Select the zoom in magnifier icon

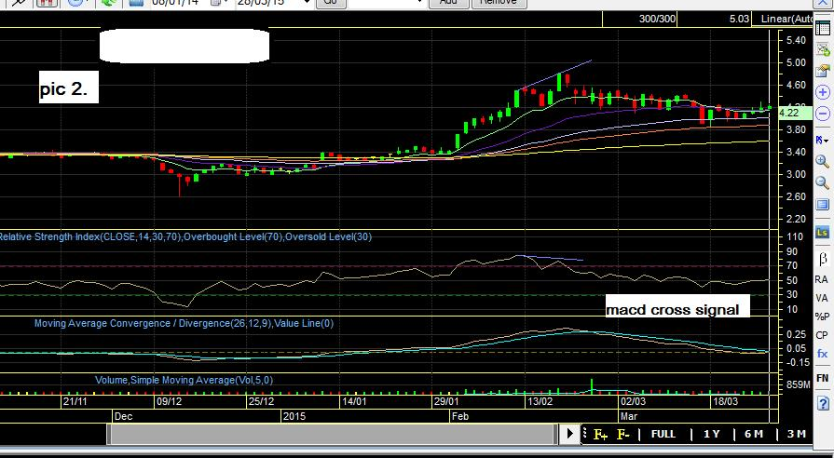[x=822, y=162]
